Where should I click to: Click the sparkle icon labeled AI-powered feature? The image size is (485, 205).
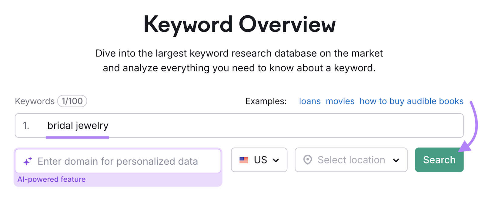28,161
